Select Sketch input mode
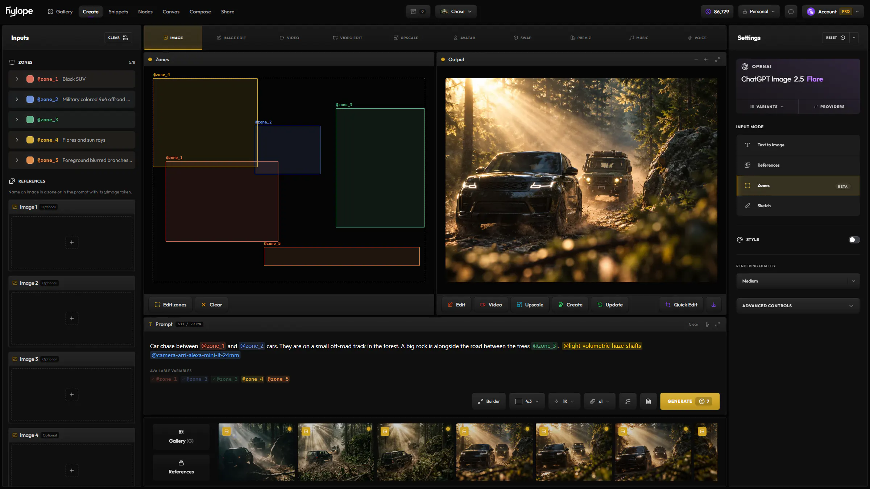Screen dimensions: 870x489 [798, 206]
